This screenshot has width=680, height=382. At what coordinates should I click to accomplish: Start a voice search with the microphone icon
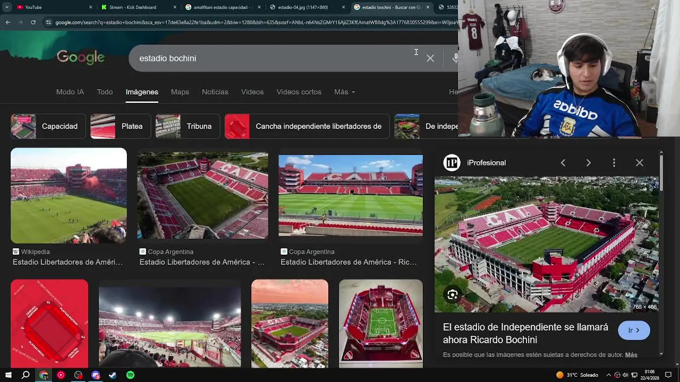(x=455, y=58)
